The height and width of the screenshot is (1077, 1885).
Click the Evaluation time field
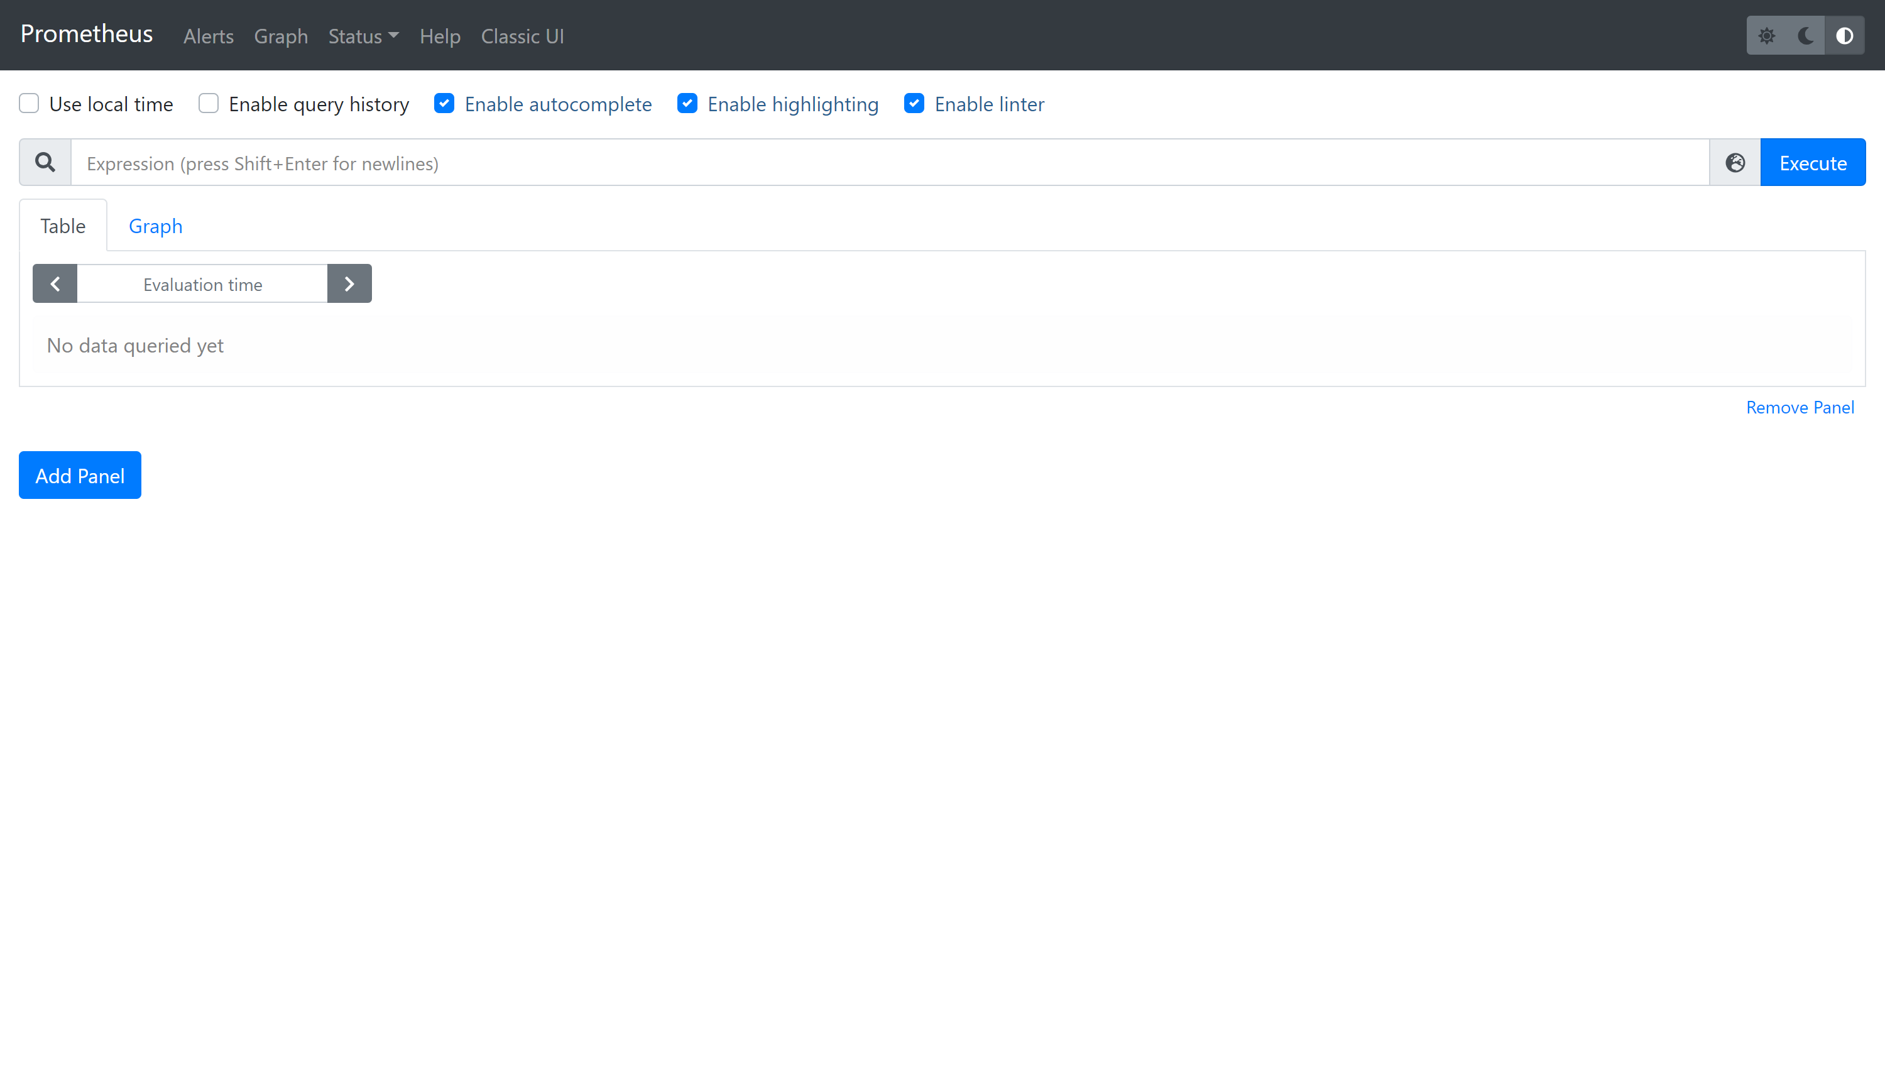(x=202, y=284)
